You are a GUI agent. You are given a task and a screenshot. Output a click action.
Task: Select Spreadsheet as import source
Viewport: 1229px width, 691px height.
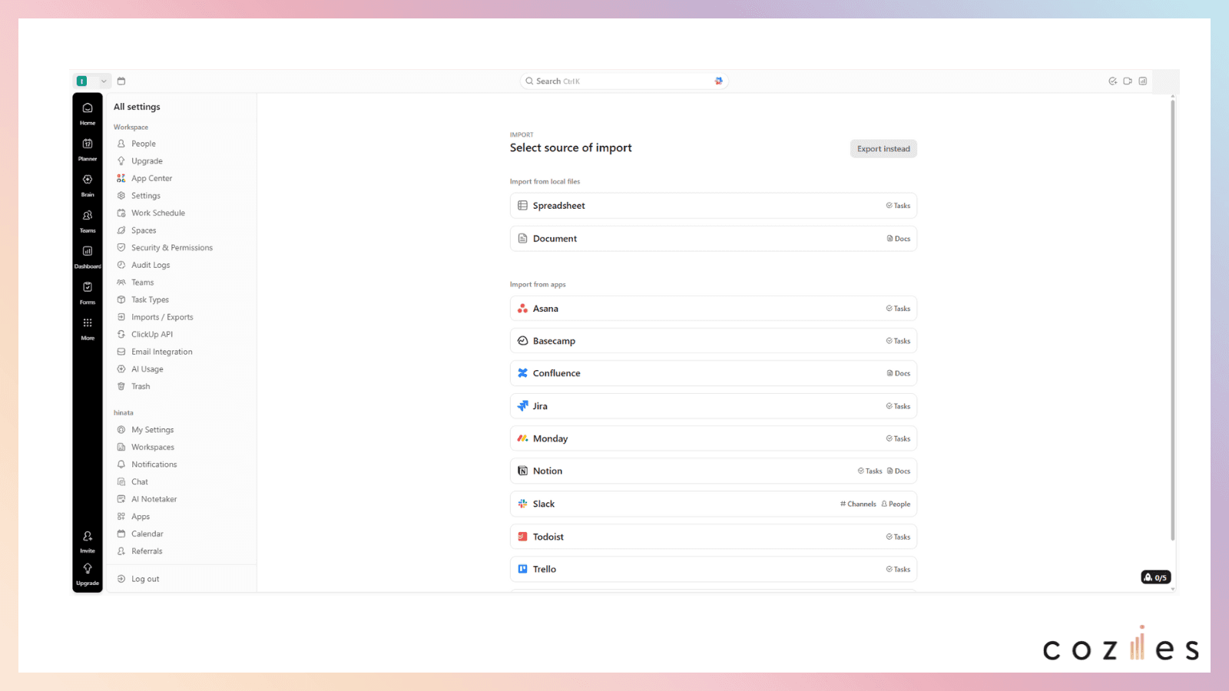(714, 206)
